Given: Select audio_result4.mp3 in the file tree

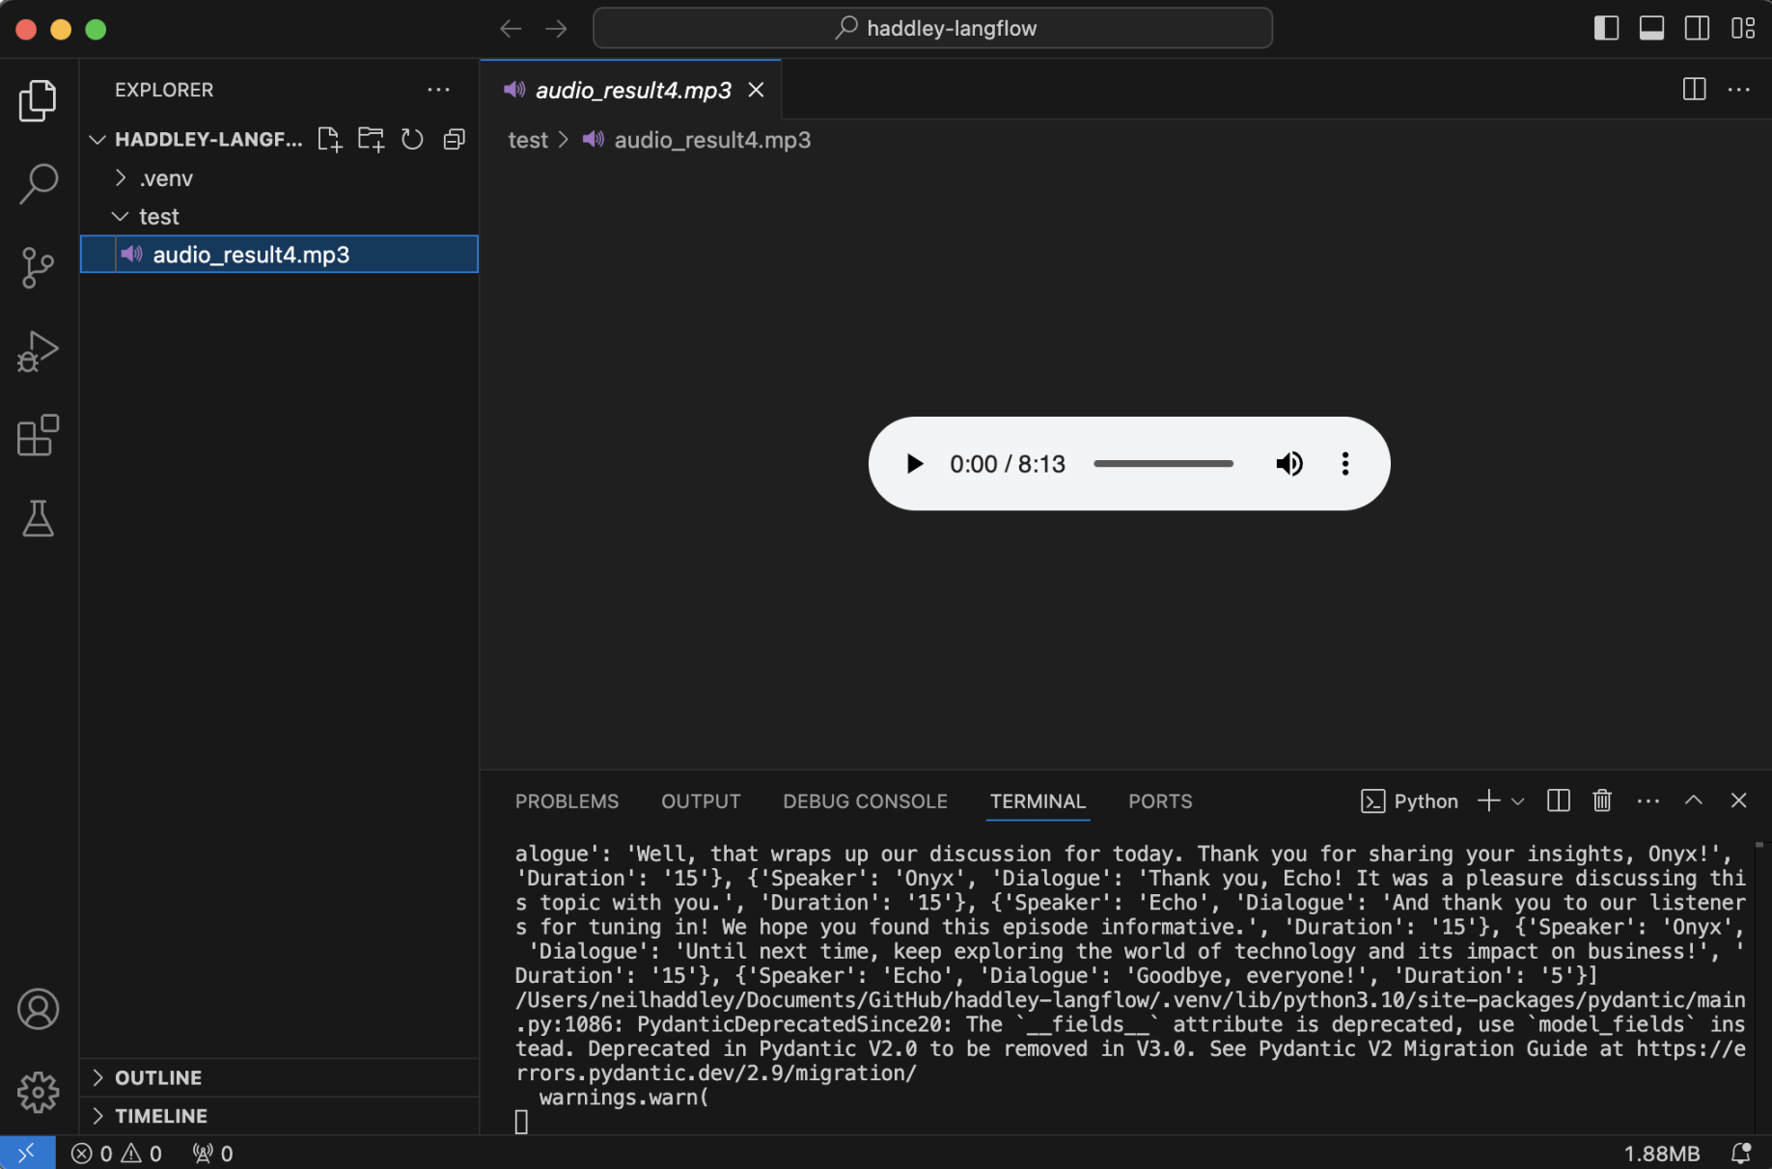Looking at the screenshot, I should (251, 255).
